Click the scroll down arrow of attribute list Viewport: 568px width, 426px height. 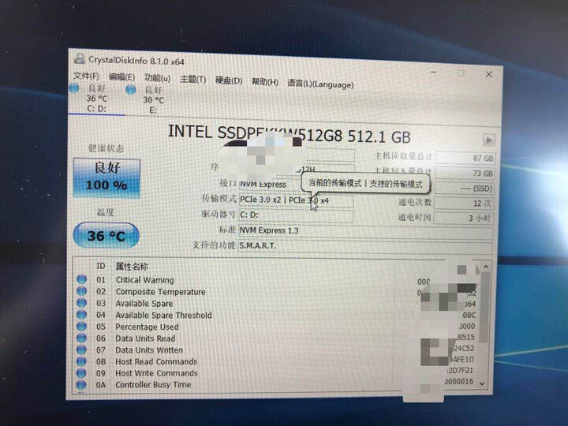click(x=482, y=383)
